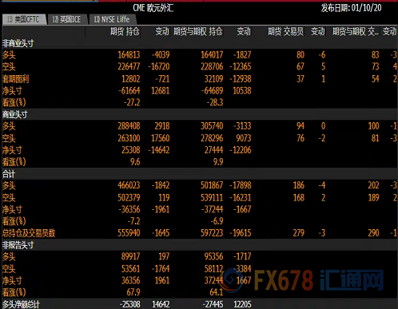Click the non-reportable short value 53561
Image resolution: width=398 pixels, height=309 pixels.
(130, 268)
